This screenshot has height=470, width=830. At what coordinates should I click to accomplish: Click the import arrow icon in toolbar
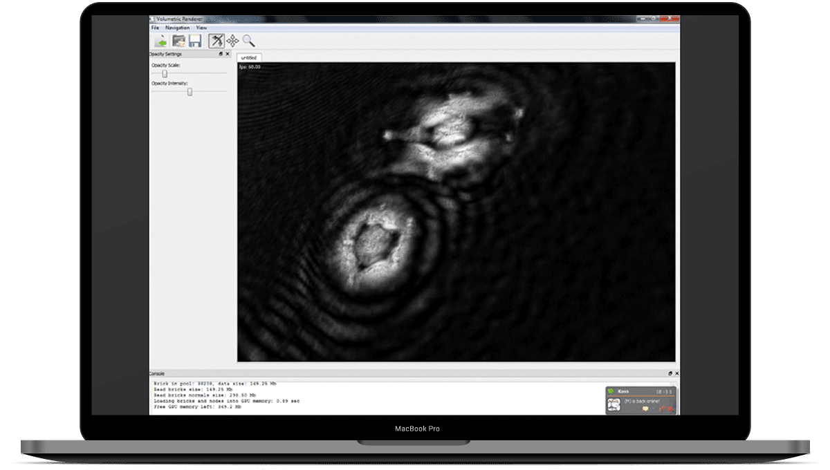[160, 41]
